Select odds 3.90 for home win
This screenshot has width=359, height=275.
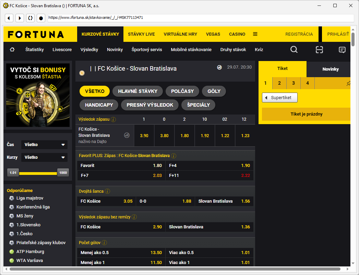(x=144, y=135)
